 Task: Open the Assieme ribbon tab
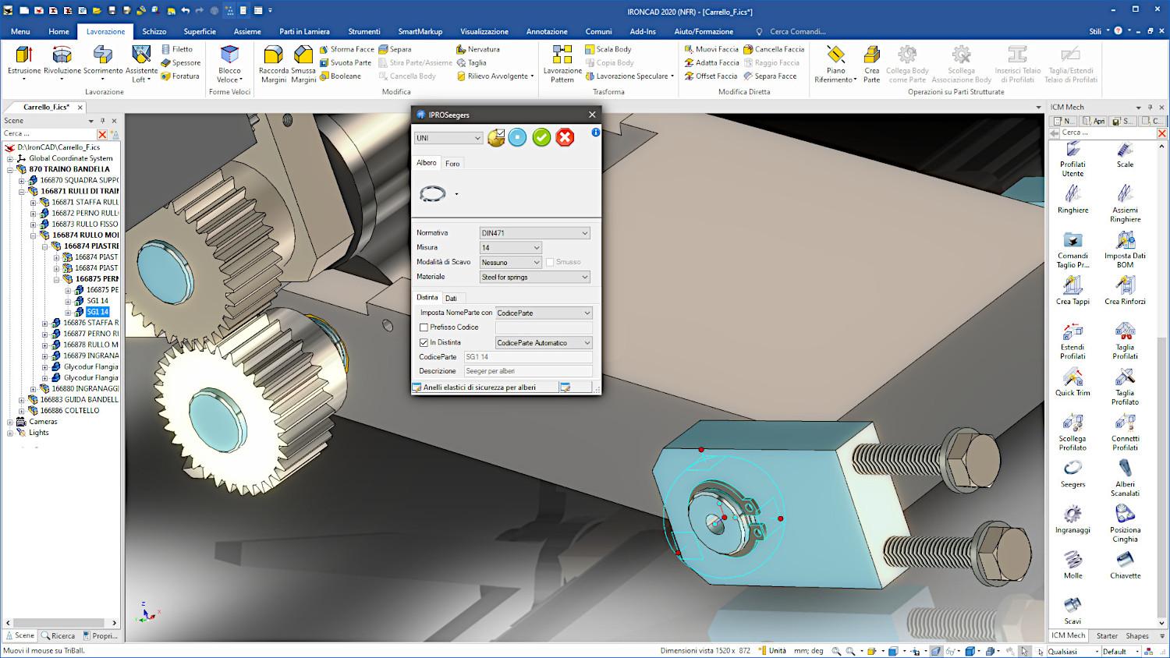pyautogui.click(x=247, y=31)
